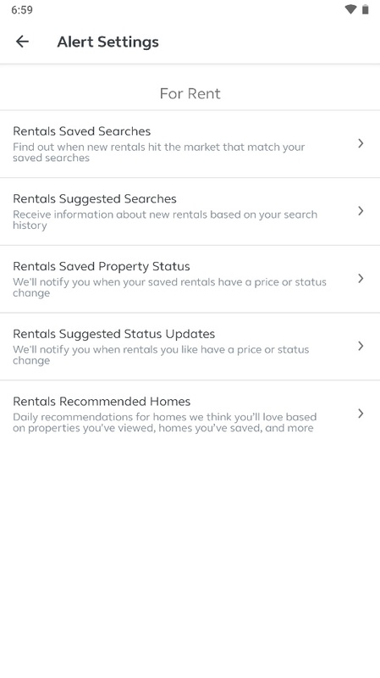
Task: Open Rentals Recommended Homes chevron arrow
Action: (x=361, y=414)
